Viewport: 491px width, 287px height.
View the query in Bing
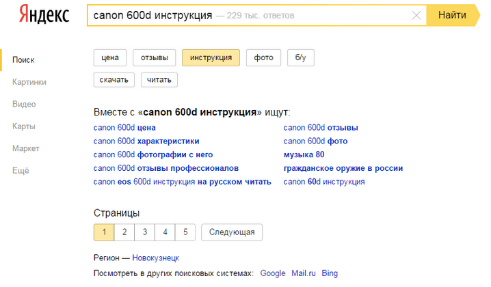point(330,273)
